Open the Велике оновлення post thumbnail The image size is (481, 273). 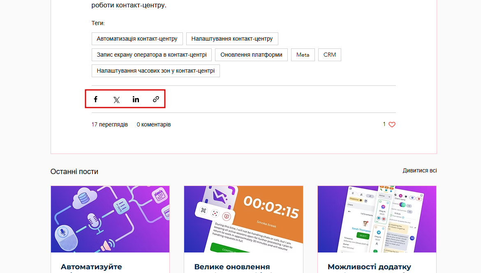[243, 219]
